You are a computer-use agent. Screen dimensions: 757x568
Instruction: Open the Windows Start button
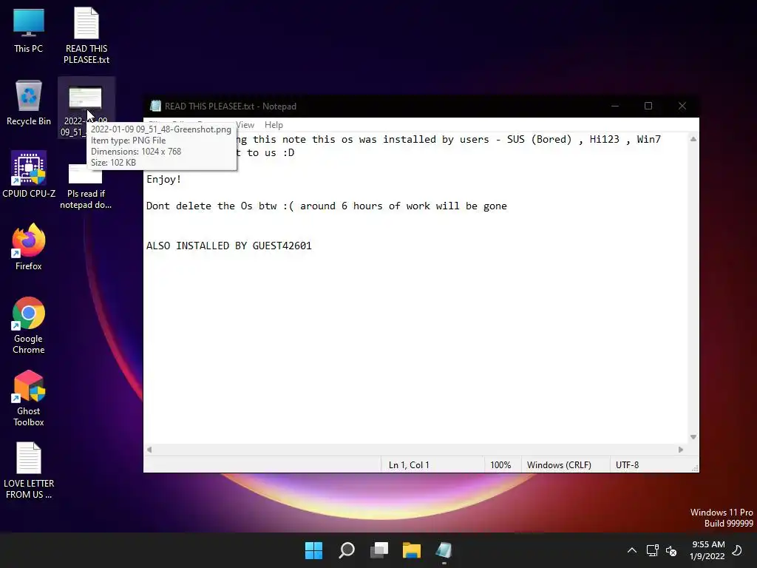(313, 550)
